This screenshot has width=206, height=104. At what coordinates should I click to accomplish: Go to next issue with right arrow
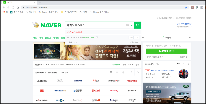[x=189, y=64]
